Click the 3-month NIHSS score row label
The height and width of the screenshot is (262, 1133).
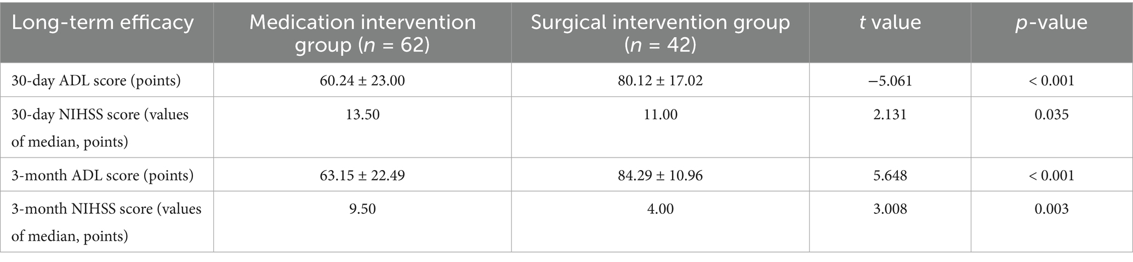pos(106,222)
